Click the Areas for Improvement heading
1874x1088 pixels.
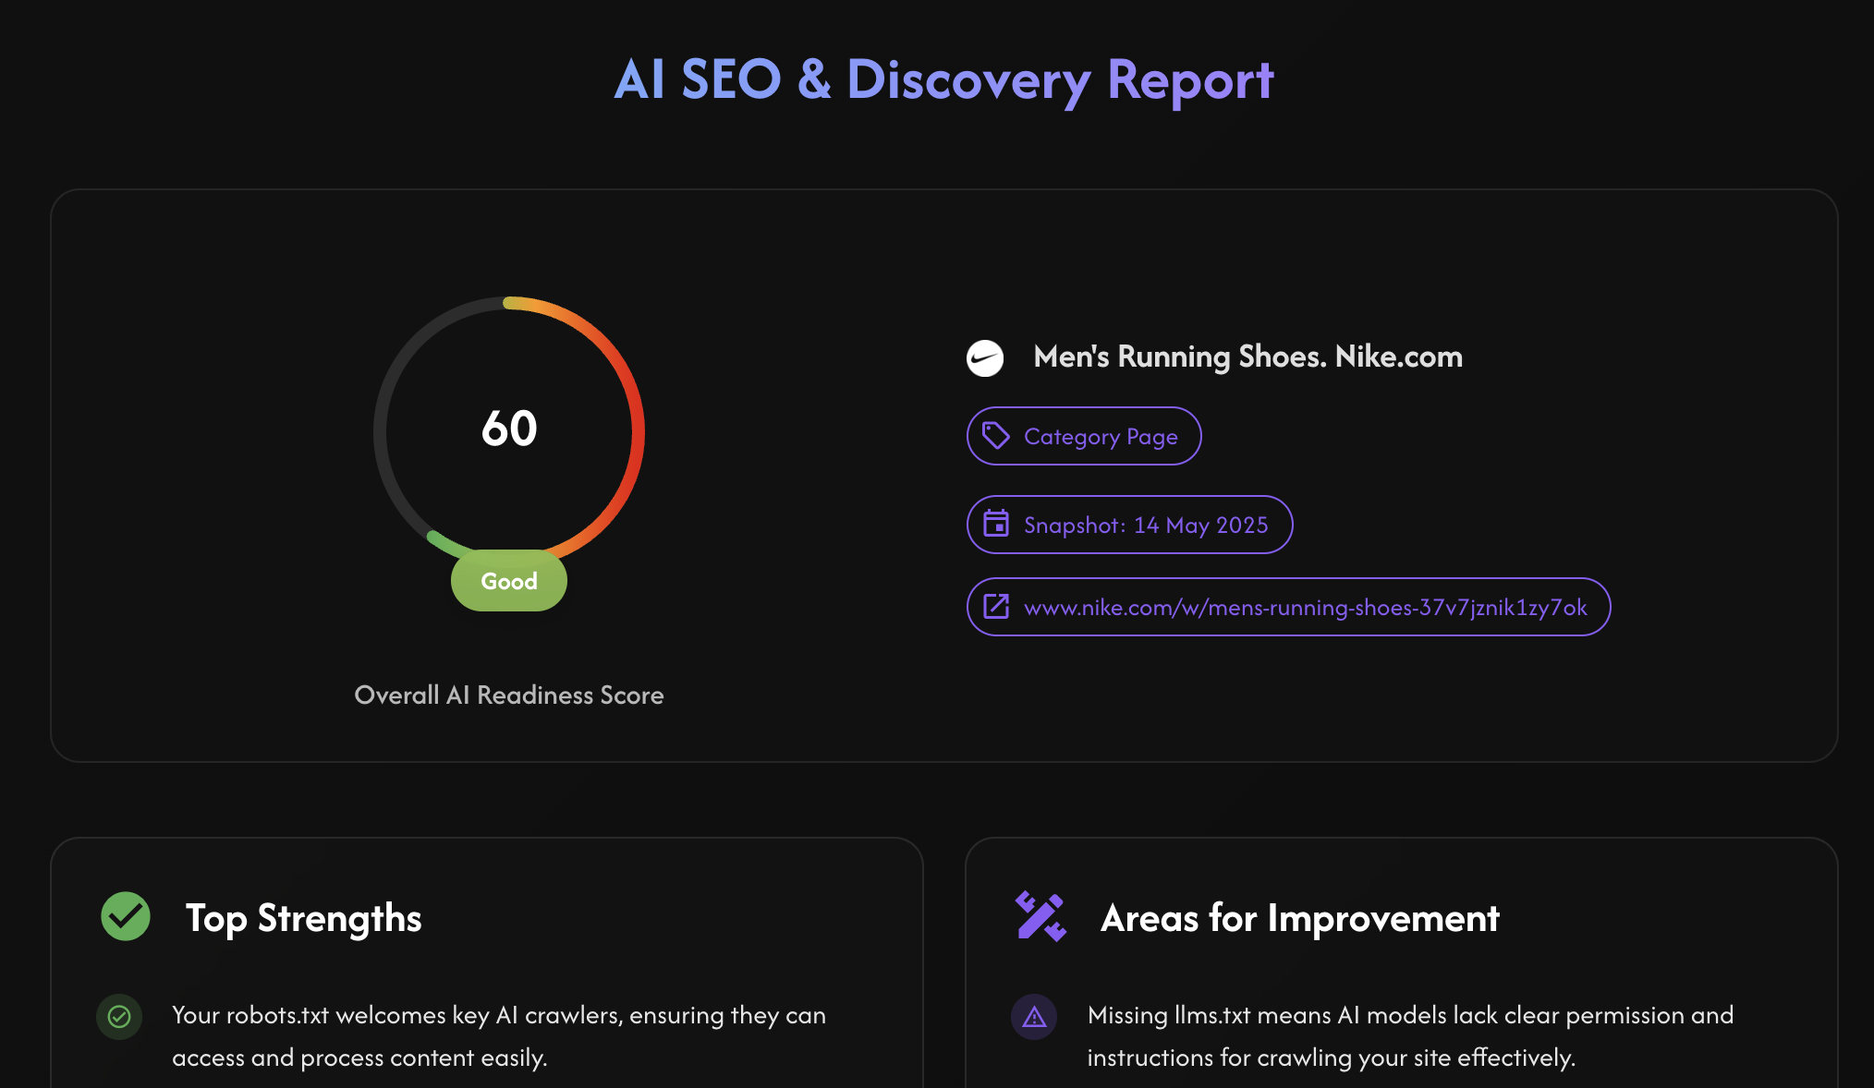(1299, 918)
